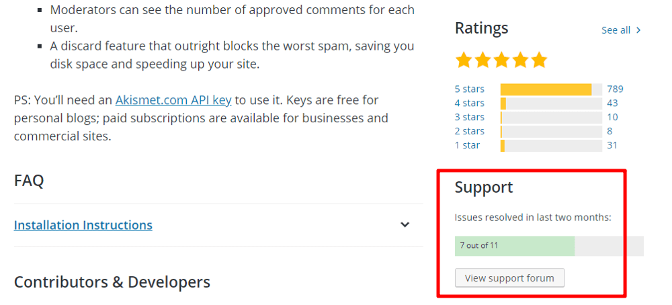Expand Installation Instructions with the chevron
672x305 pixels.
click(405, 224)
